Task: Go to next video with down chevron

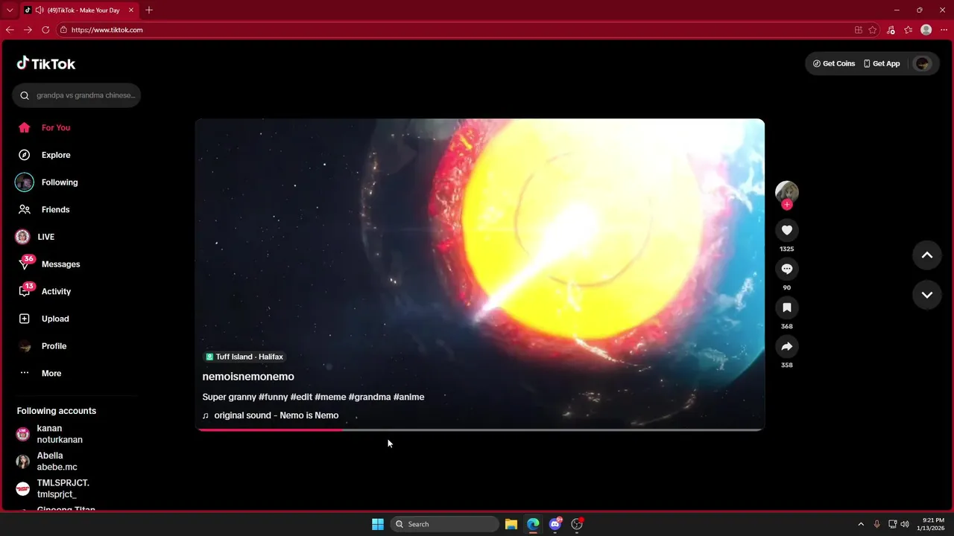Action: coord(927,295)
